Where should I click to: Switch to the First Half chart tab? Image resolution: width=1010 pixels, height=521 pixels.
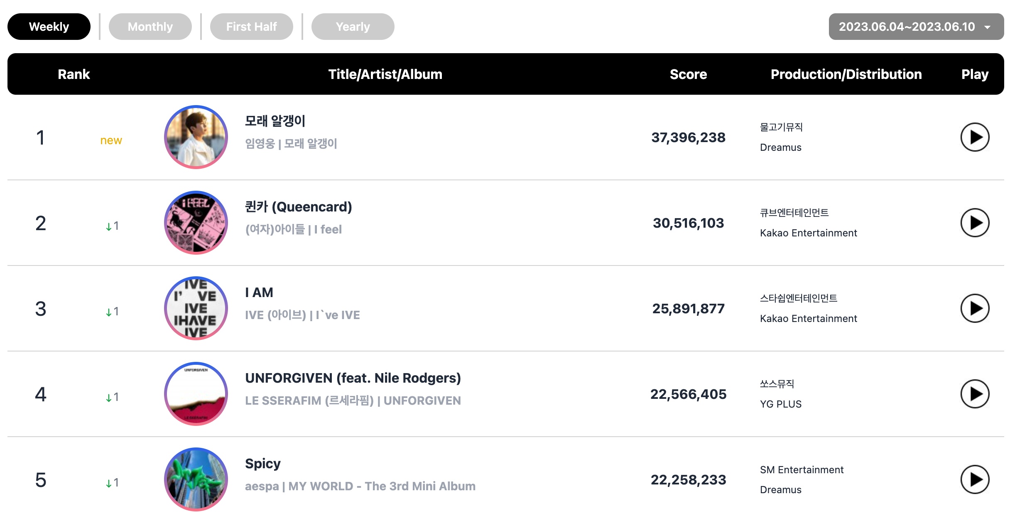click(251, 27)
